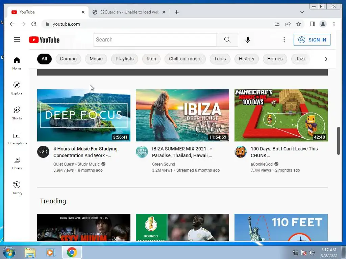Go back with browser back arrow
The image size is (346, 259).
pyautogui.click(x=12, y=24)
